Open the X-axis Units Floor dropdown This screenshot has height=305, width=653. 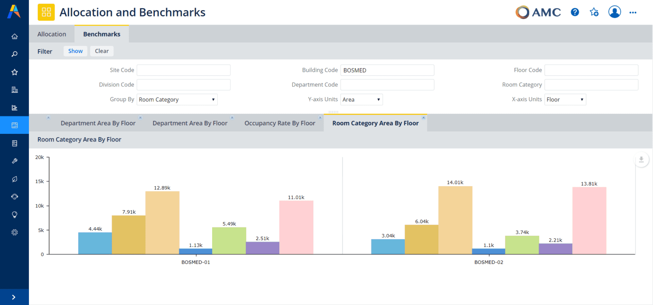point(565,99)
